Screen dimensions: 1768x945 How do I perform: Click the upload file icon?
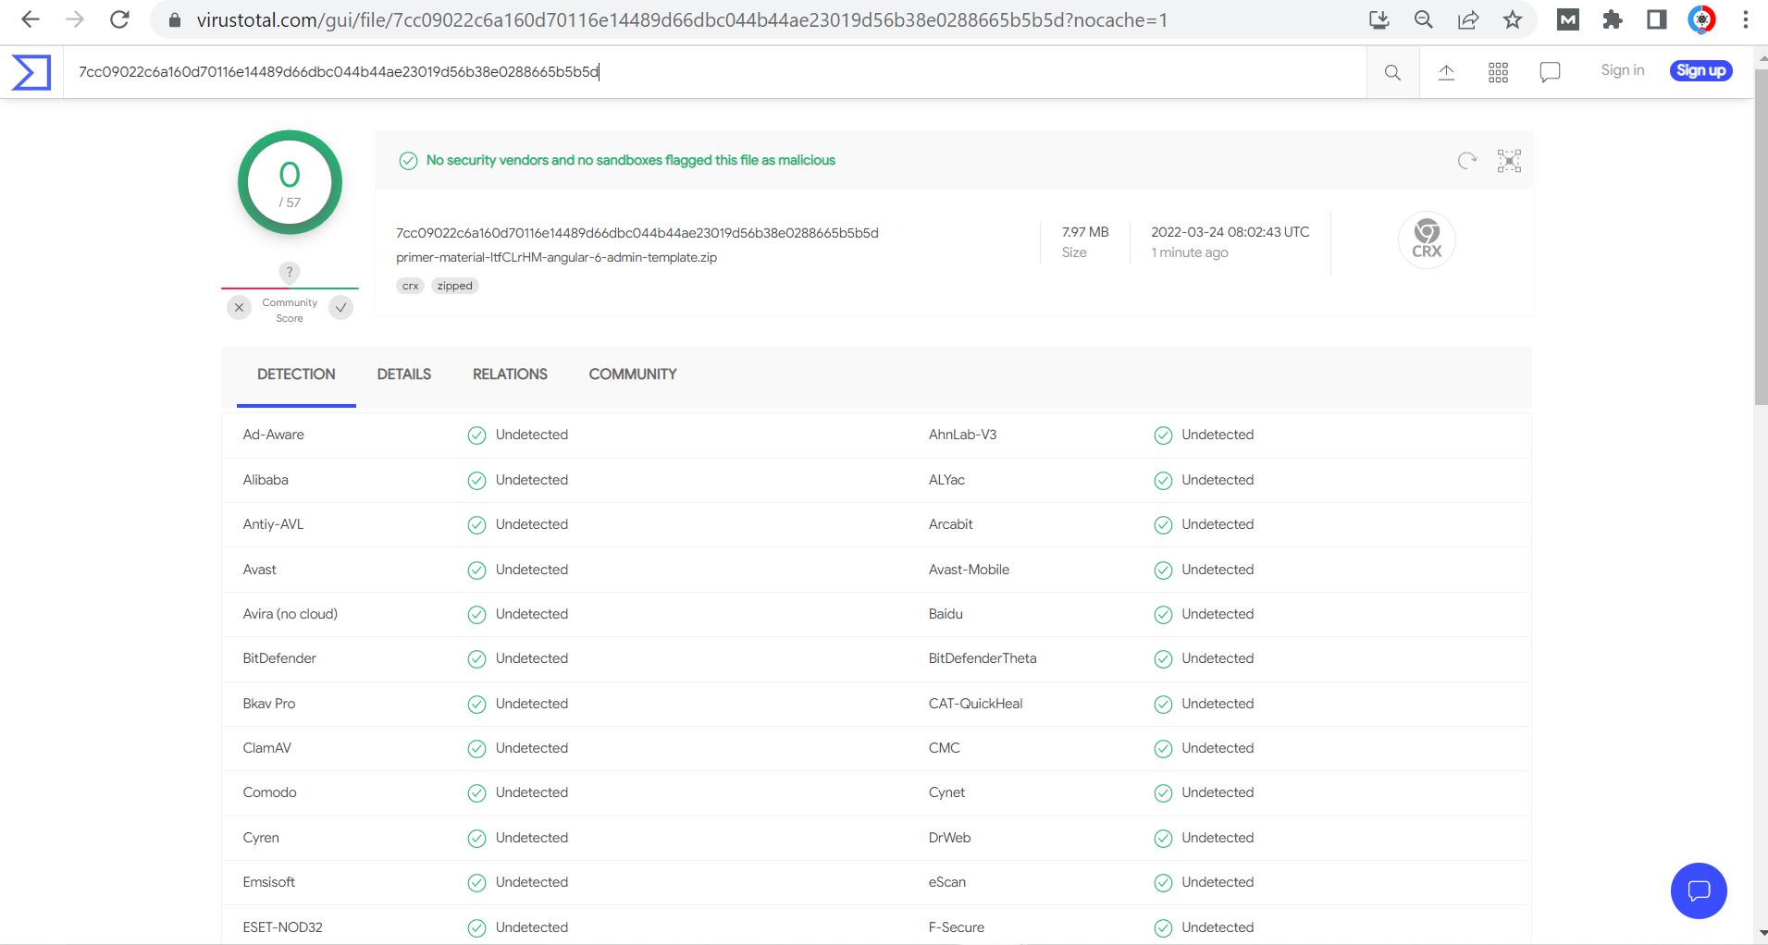[1447, 72]
